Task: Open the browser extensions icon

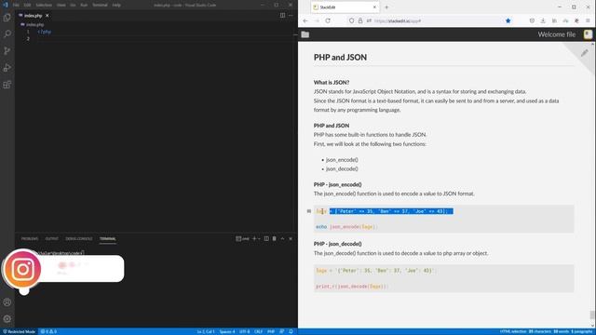Action: tap(576, 20)
